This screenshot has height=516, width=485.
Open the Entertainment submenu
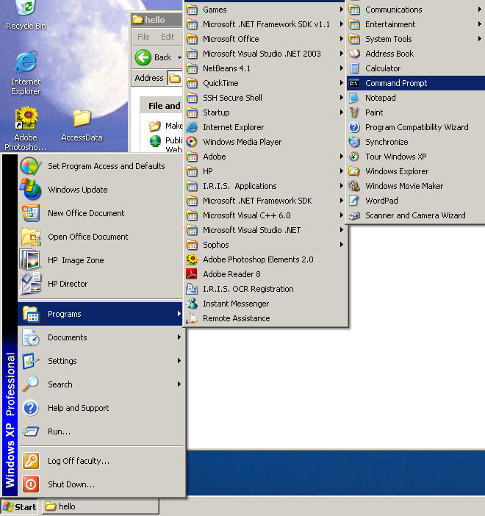click(x=416, y=24)
